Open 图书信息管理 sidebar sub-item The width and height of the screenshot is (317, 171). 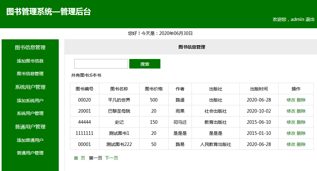(x=30, y=74)
